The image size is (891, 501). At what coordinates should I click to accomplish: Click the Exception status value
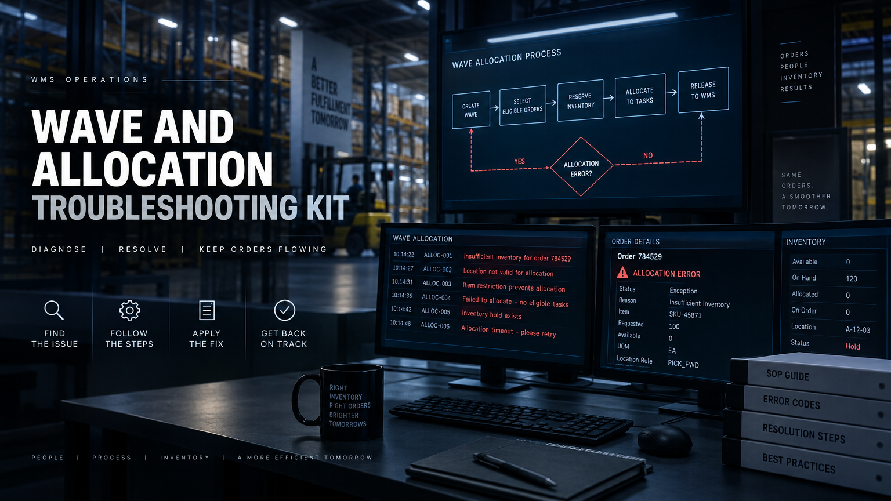tap(683, 291)
